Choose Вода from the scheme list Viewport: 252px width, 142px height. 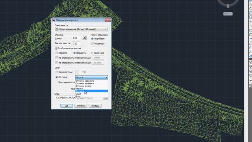(91, 96)
